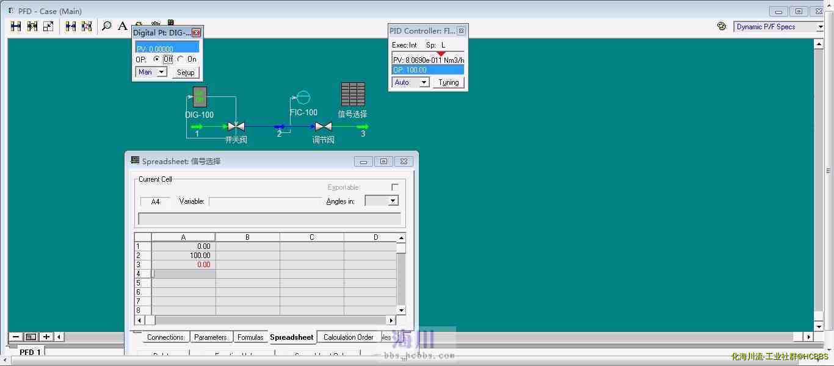Open the Man mode dropdown on DIG-100
This screenshot has width=834, height=366.
(162, 72)
